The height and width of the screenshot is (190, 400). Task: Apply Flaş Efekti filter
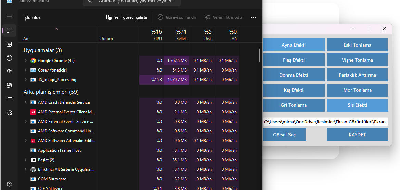coord(294,60)
